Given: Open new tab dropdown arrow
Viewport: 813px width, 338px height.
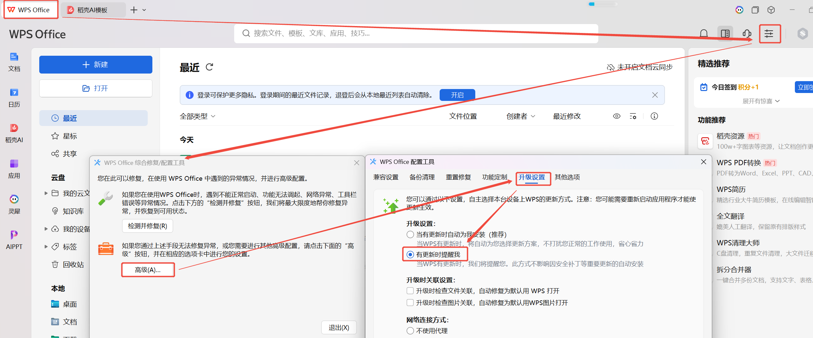Looking at the screenshot, I should tap(144, 10).
